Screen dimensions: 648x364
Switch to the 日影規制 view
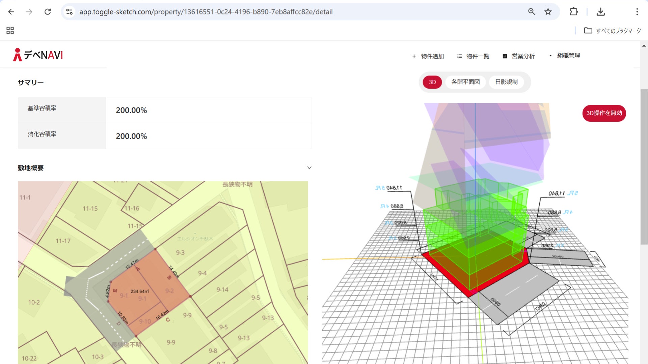tap(506, 82)
